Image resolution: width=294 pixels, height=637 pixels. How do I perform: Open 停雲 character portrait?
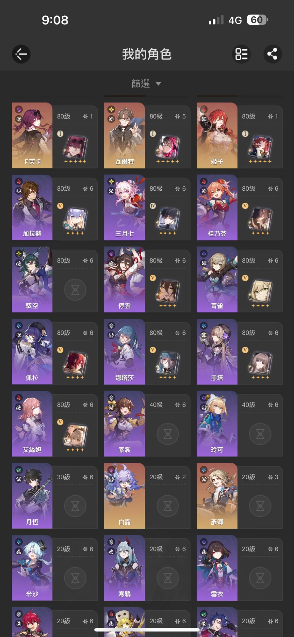click(124, 279)
